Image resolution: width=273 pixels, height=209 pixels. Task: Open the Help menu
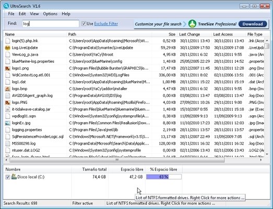[66, 14]
